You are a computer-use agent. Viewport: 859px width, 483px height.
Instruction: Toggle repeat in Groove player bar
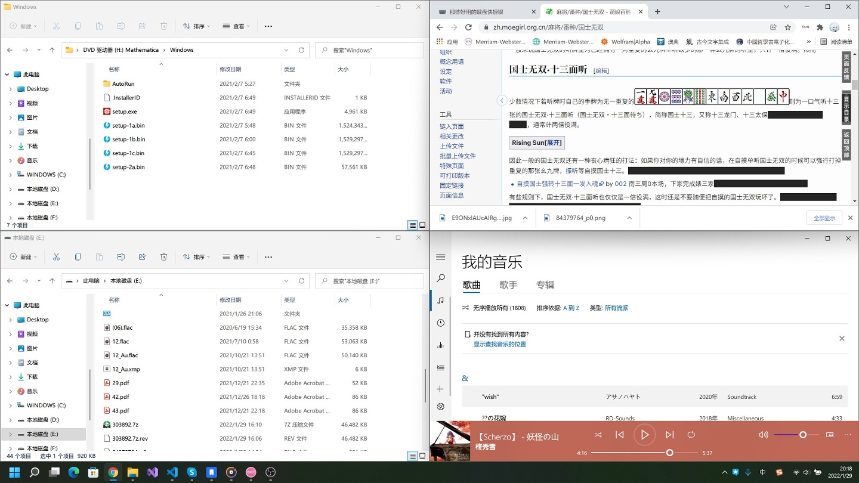[691, 435]
